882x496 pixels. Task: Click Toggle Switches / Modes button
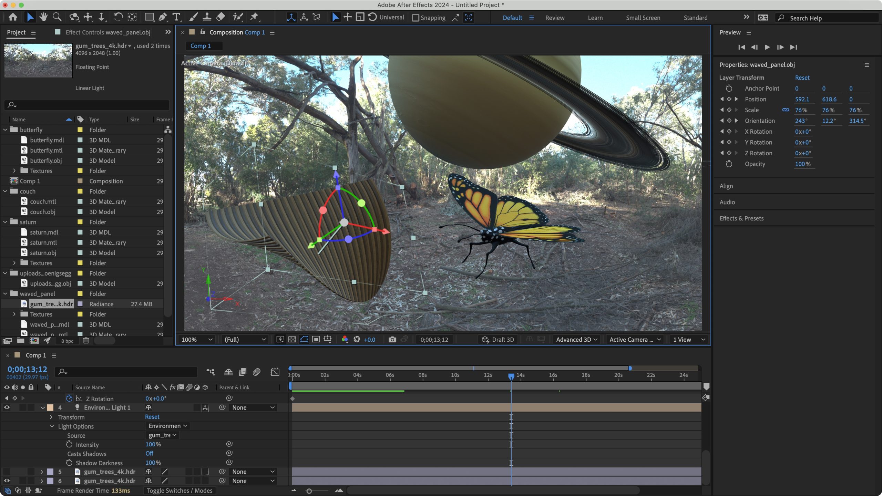[180, 490]
